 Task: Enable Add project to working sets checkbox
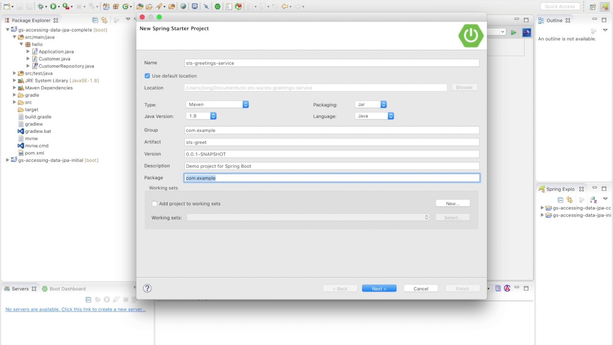pyautogui.click(x=154, y=204)
